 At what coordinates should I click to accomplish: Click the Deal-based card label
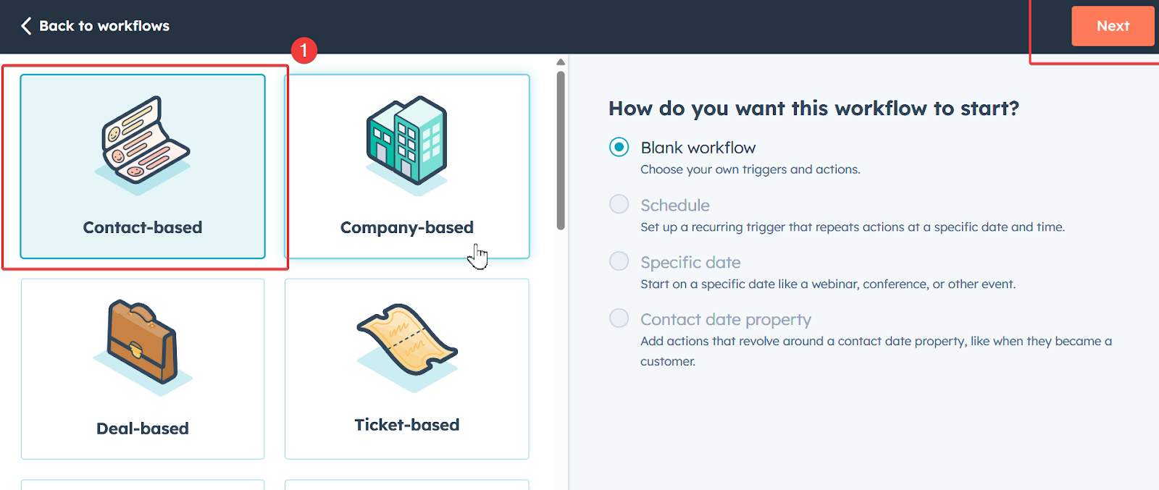143,428
